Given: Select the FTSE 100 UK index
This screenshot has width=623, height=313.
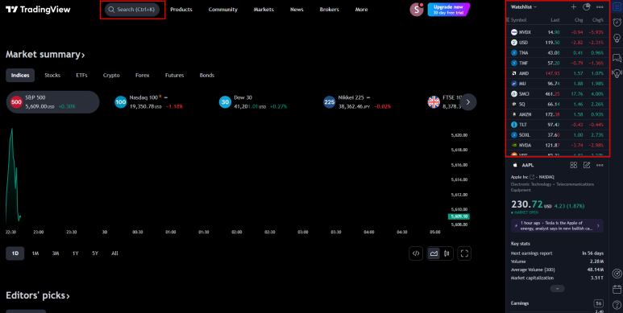Looking at the screenshot, I should pyautogui.click(x=443, y=102).
